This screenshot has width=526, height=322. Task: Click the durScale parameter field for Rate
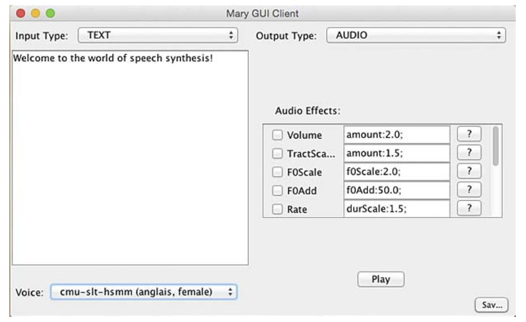pyautogui.click(x=397, y=209)
